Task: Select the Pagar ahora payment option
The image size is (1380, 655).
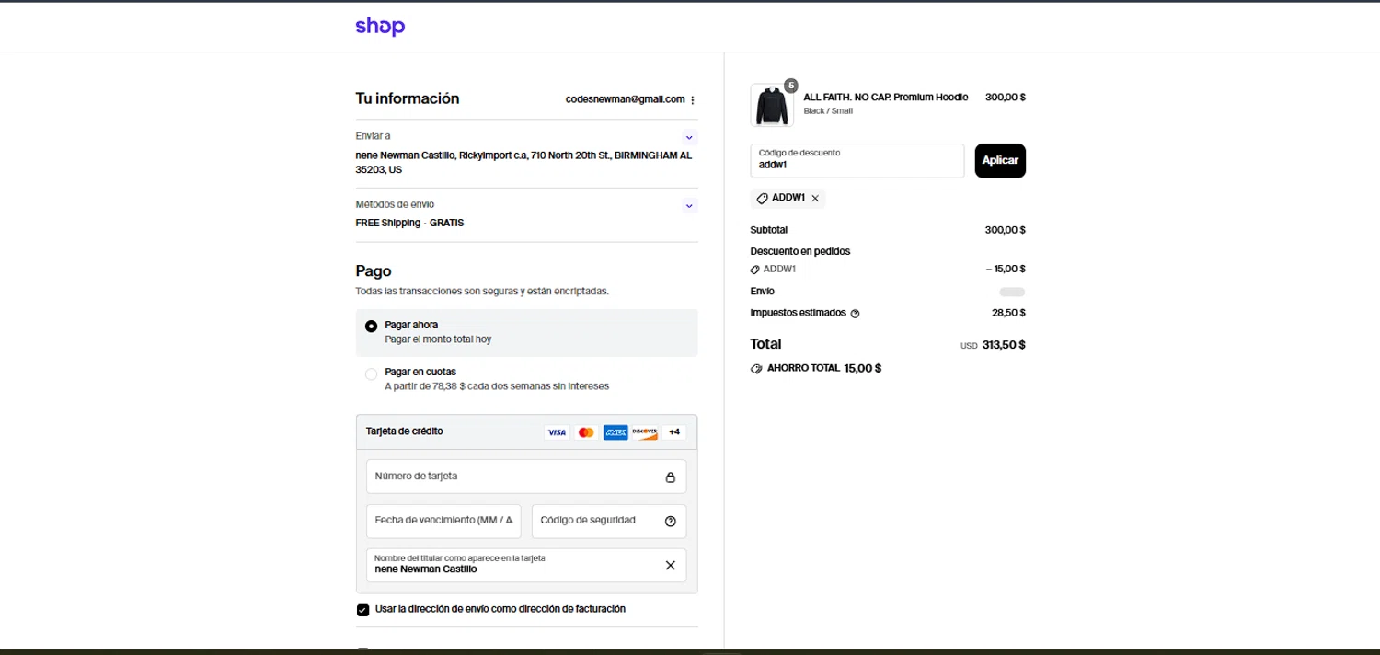Action: coord(372,326)
